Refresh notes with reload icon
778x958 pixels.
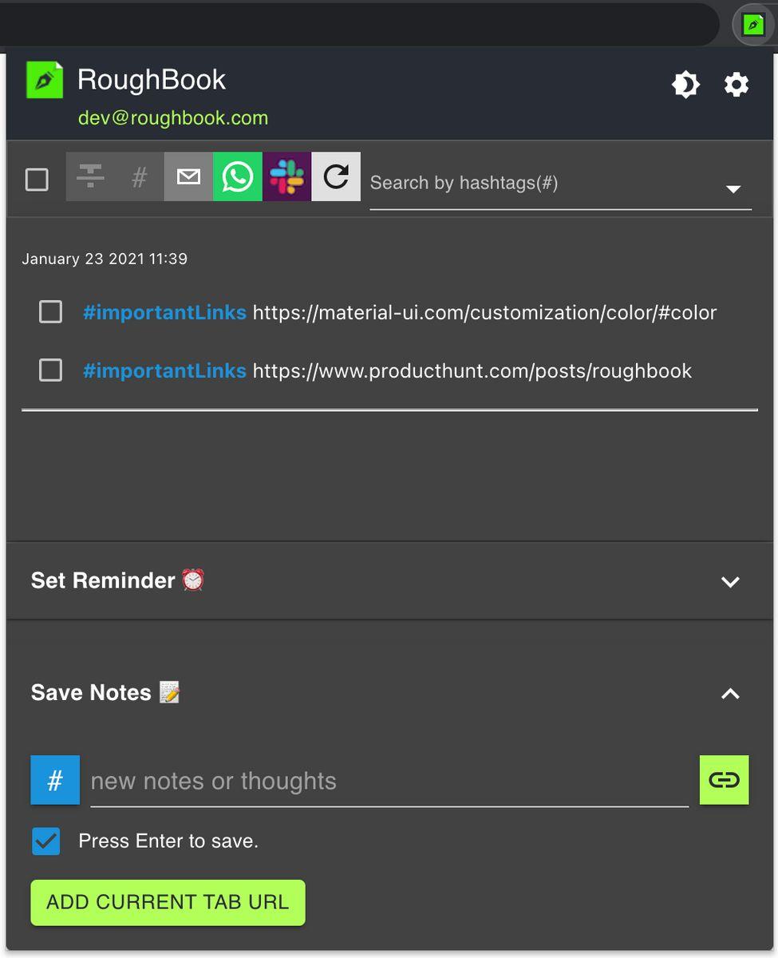[336, 176]
